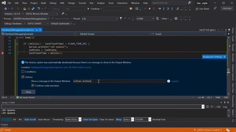Open the Analyze menu

101,3
